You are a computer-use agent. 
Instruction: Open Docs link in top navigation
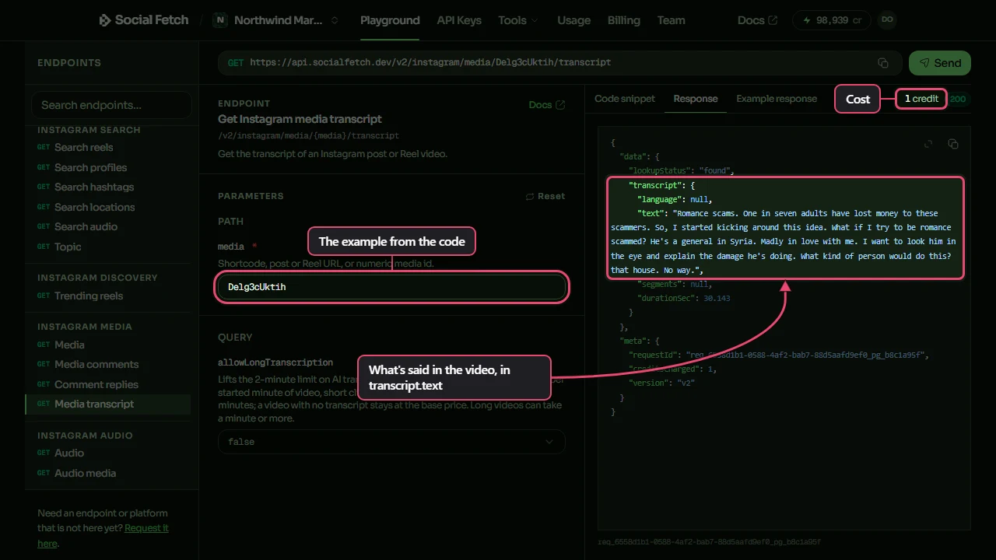[757, 20]
